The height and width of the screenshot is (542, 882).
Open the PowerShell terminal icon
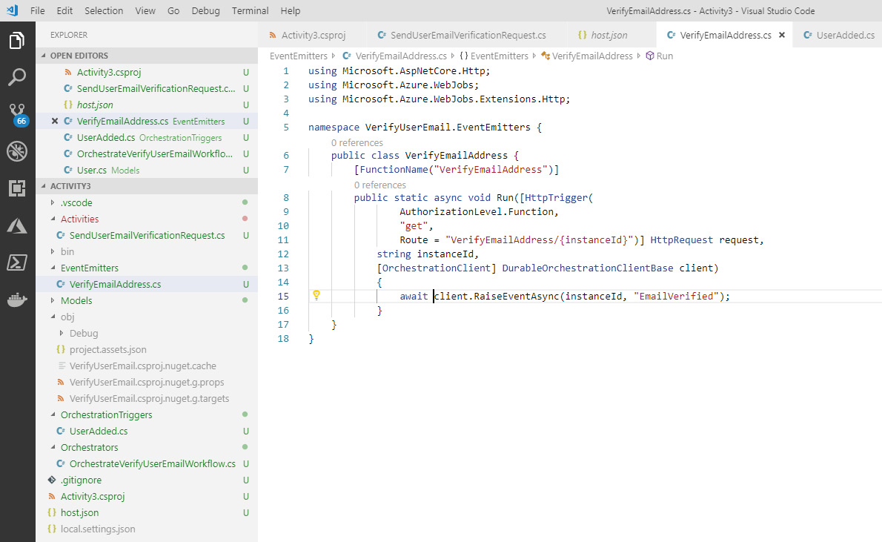point(17,262)
